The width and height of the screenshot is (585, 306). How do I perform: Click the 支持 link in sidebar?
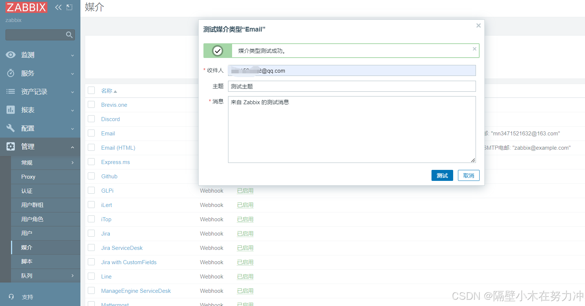(28, 297)
